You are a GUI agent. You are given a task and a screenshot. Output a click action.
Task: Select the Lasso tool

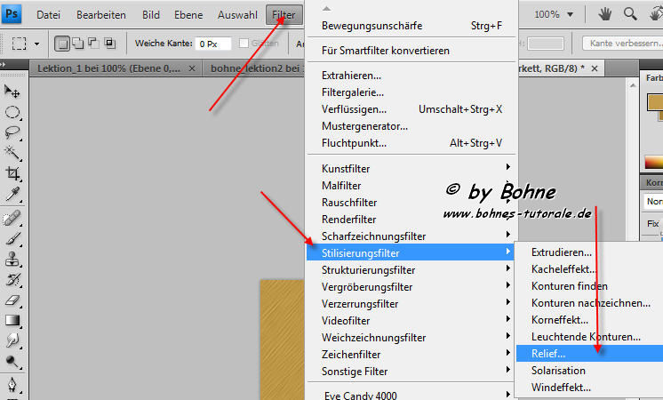(x=13, y=132)
